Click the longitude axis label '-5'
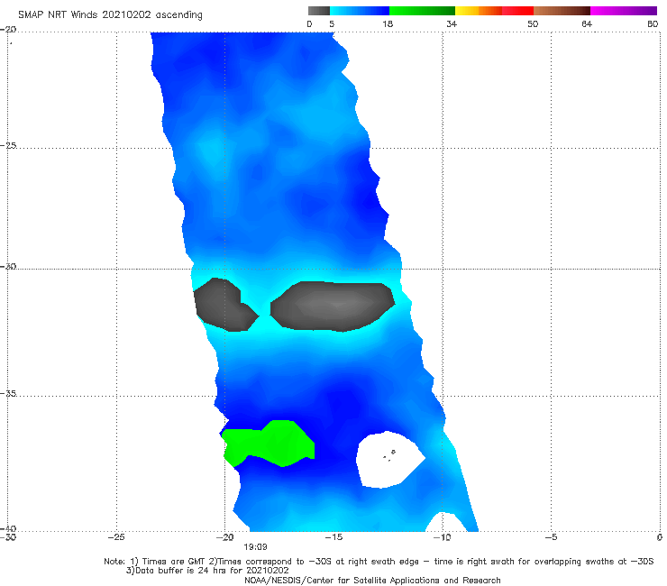The height and width of the screenshot is (586, 667). click(x=552, y=537)
